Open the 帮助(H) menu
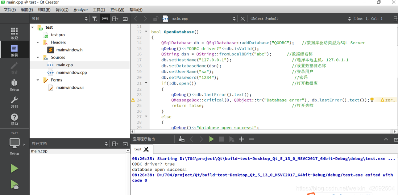 136,10
